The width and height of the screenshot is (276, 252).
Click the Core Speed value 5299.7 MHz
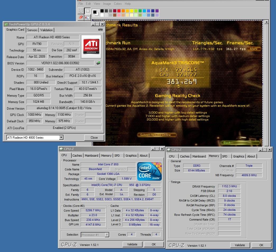[93, 210]
